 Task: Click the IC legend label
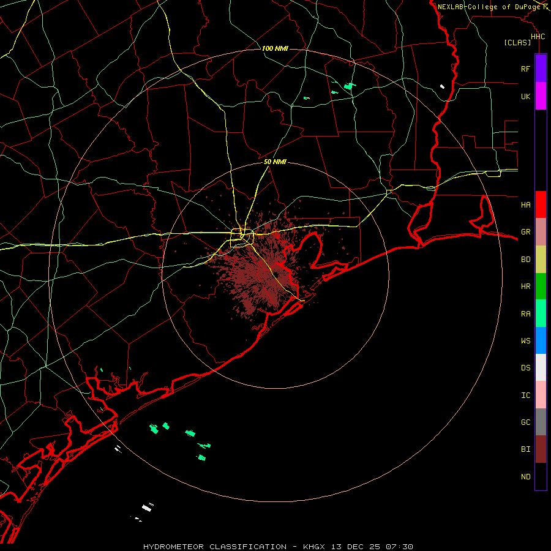tap(525, 395)
